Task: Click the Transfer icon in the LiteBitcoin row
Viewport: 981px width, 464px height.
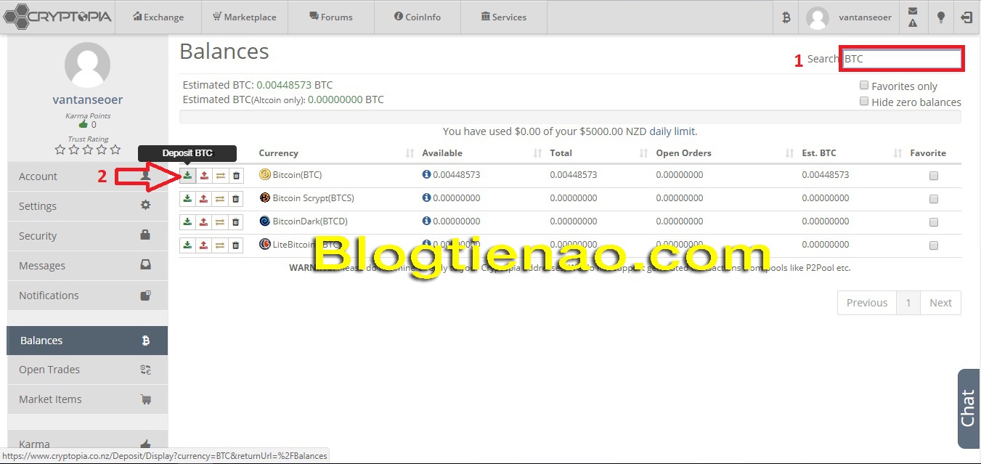Action: pos(220,245)
